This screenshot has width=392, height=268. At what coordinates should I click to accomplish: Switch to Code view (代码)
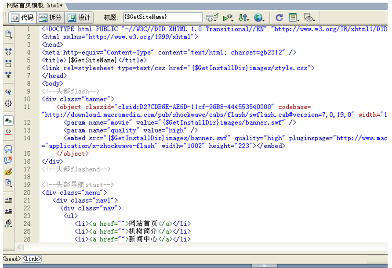tap(23, 18)
